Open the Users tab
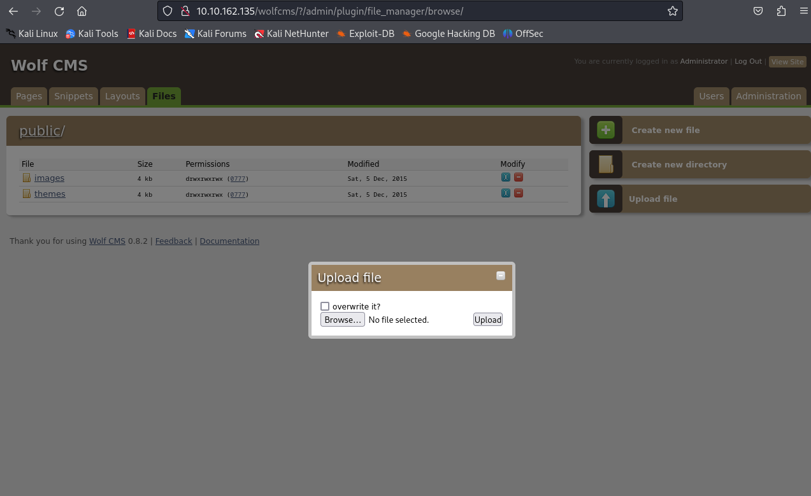Viewport: 811px width, 496px height. click(x=711, y=96)
